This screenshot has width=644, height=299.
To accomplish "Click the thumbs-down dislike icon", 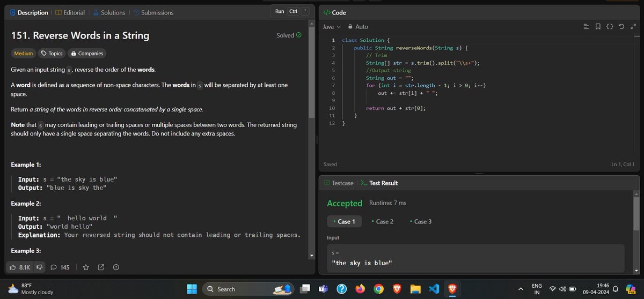I will click(x=39, y=267).
